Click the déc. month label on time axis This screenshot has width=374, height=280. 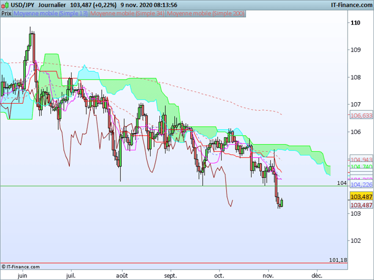click(x=317, y=276)
